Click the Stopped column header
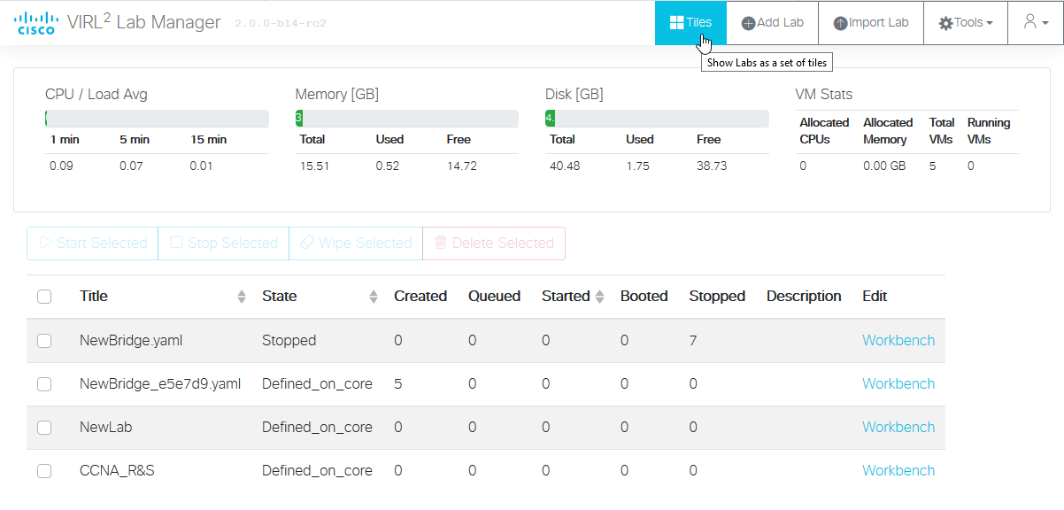The height and width of the screenshot is (510, 1064). 717,296
